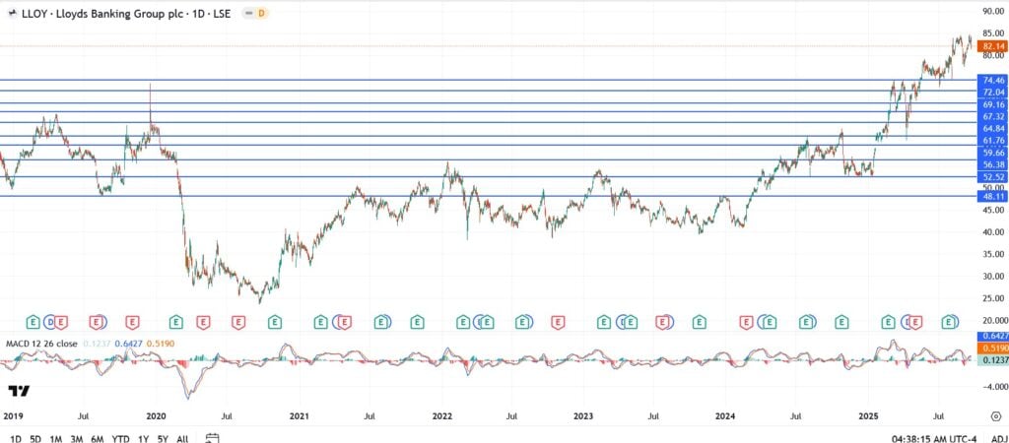Open green earnings marker in late 2024

[x=841, y=321]
